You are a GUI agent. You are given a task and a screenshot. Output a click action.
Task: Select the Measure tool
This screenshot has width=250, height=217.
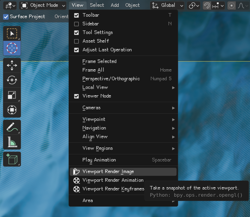[x=12, y=142]
